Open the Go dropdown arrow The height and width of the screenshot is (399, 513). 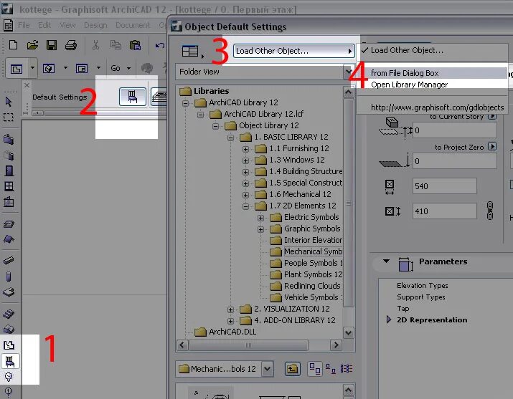(129, 68)
